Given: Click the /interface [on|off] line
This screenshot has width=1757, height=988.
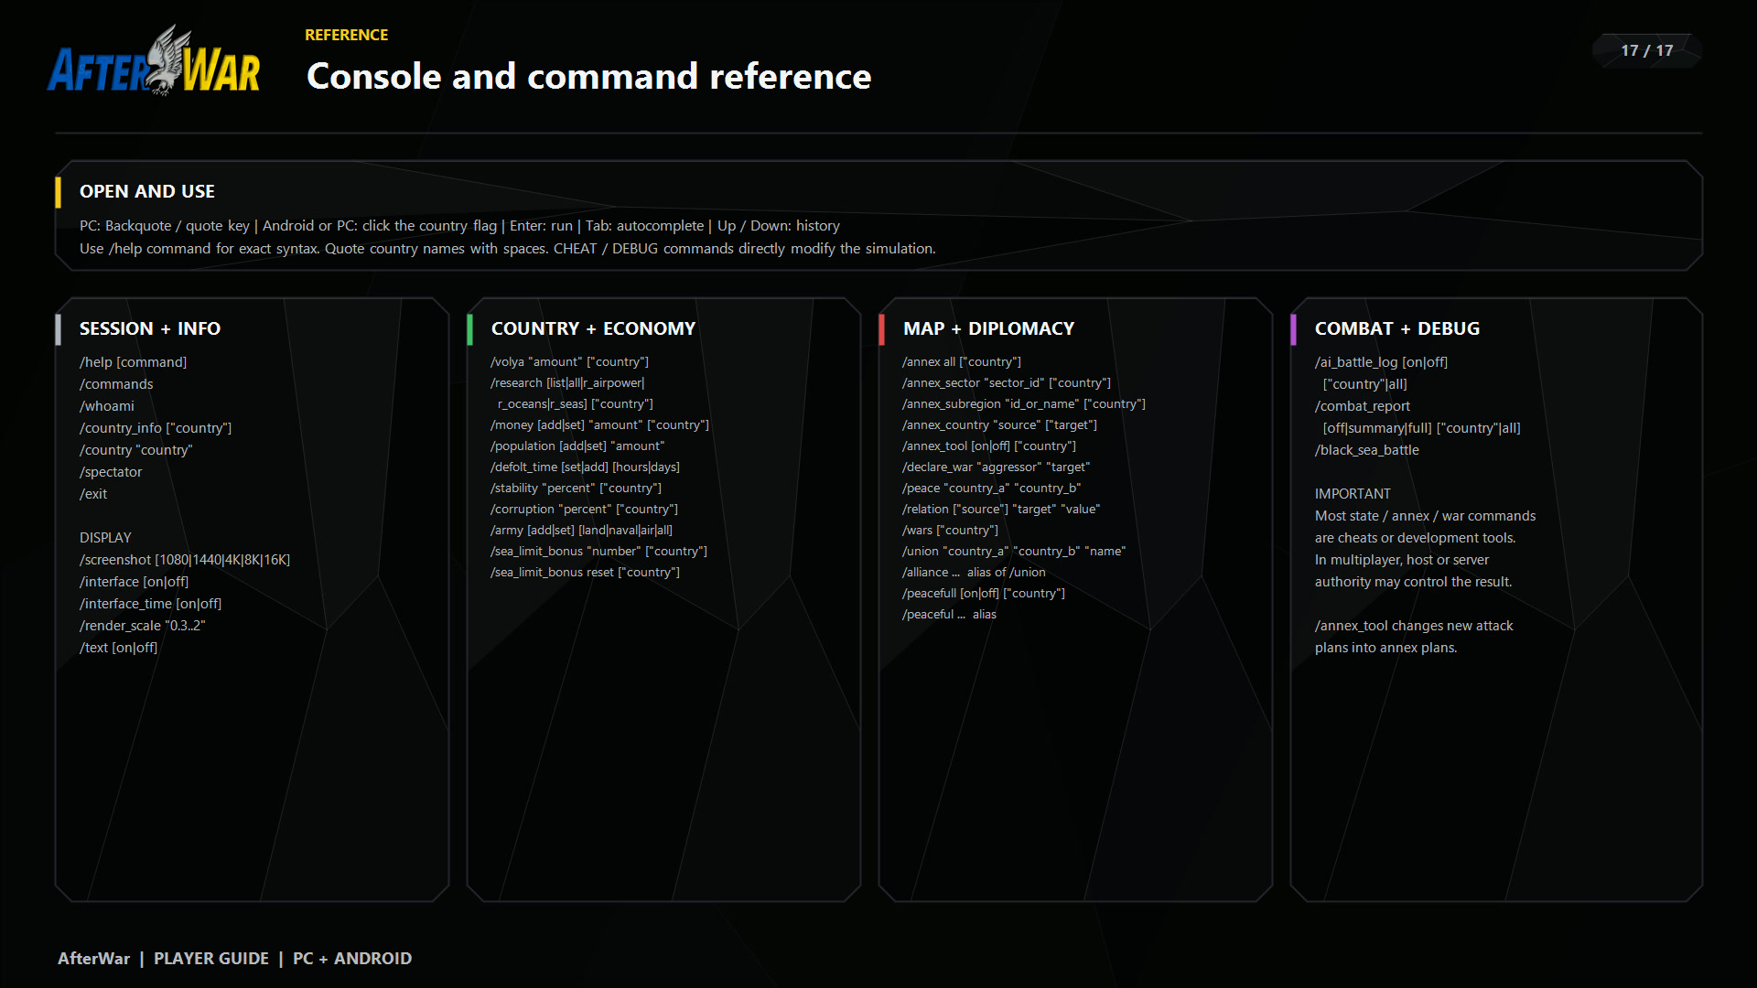Looking at the screenshot, I should 134,582.
